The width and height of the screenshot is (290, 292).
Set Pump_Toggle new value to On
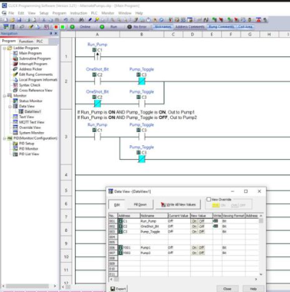(x=194, y=232)
